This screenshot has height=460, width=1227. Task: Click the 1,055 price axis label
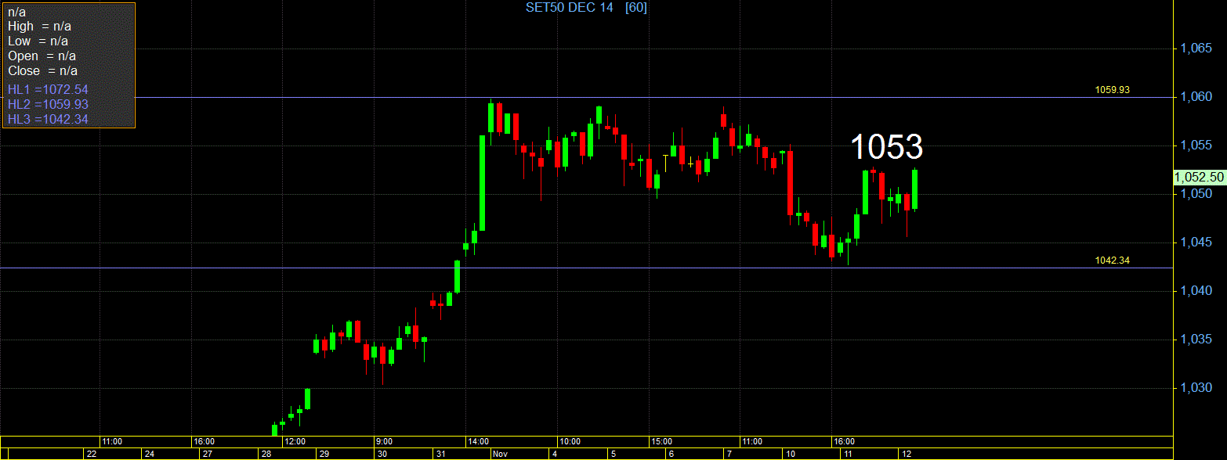pyautogui.click(x=1196, y=146)
